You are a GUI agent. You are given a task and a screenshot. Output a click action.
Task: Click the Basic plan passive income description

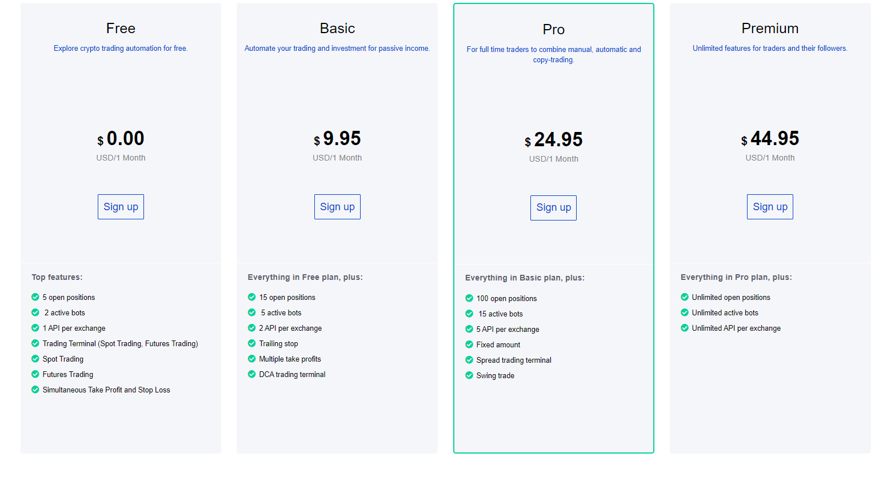337,49
